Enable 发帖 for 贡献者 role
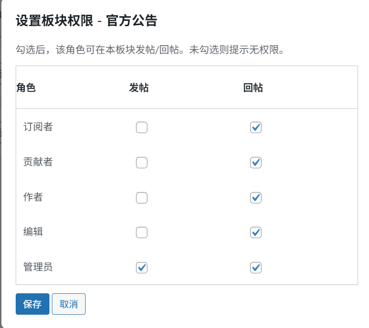Viewport: 369px width, 328px height. (142, 163)
